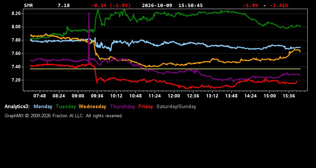The height and width of the screenshot is (168, 316).
Task: Click the Monday legend label
Action: click(43, 107)
